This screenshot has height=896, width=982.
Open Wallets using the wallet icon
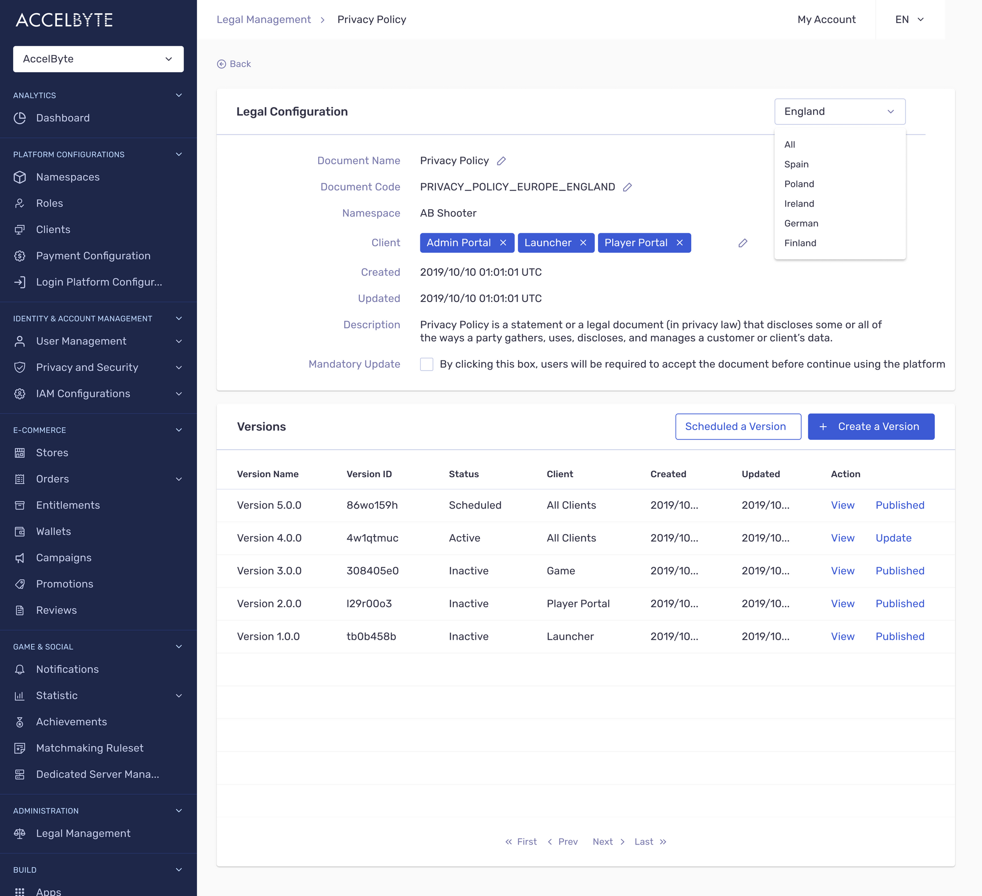click(x=20, y=531)
